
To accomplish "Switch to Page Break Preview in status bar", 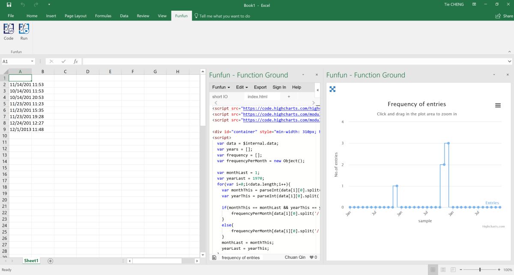I will [453, 270].
